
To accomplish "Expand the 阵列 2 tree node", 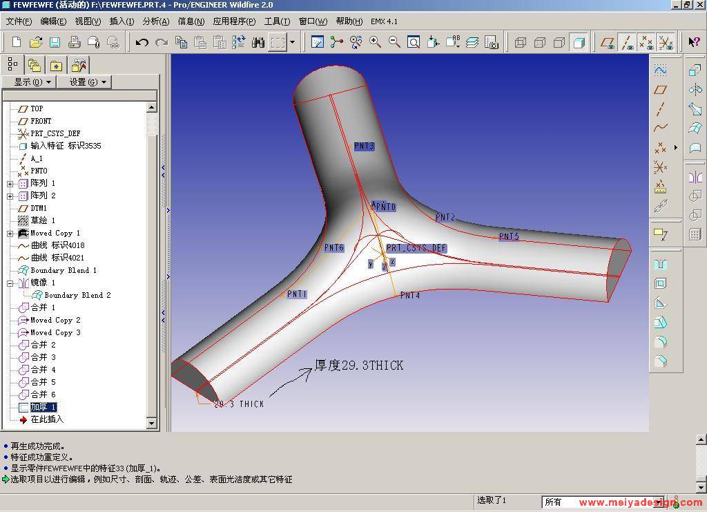I will pos(10,196).
